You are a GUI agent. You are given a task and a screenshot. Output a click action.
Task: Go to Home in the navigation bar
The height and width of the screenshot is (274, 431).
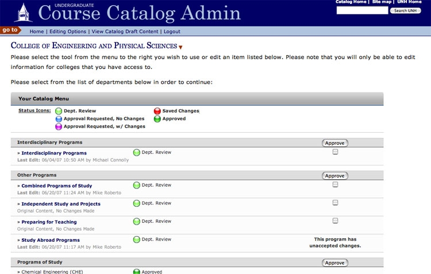click(37, 32)
